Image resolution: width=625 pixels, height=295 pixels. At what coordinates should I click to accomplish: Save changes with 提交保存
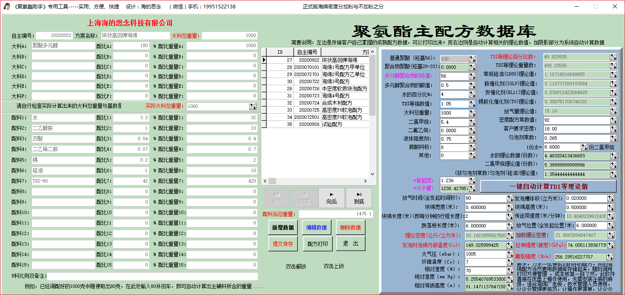point(283,244)
